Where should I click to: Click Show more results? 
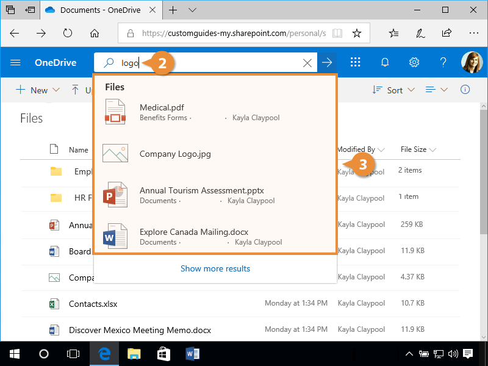click(215, 268)
